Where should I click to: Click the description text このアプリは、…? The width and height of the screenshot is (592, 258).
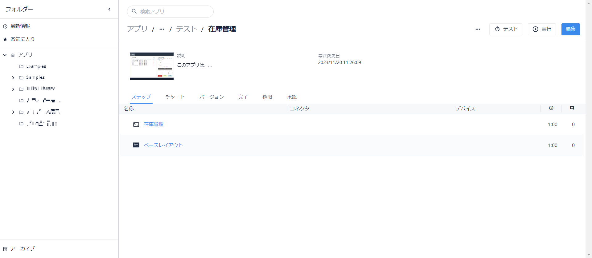(194, 65)
